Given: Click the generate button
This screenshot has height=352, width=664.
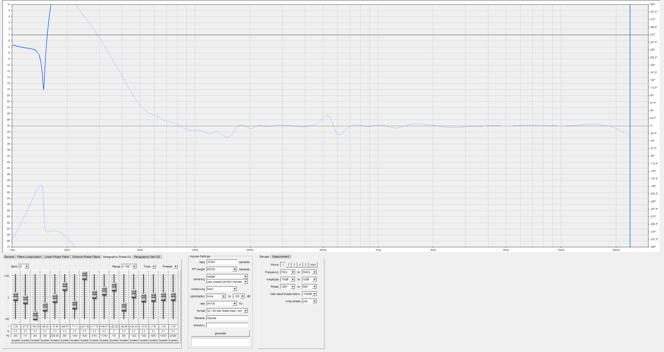Looking at the screenshot, I should pos(220,333).
